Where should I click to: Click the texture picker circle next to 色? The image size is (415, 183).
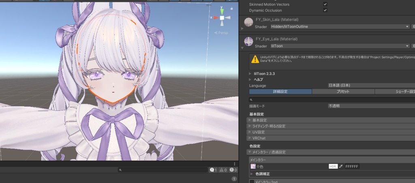(258, 167)
